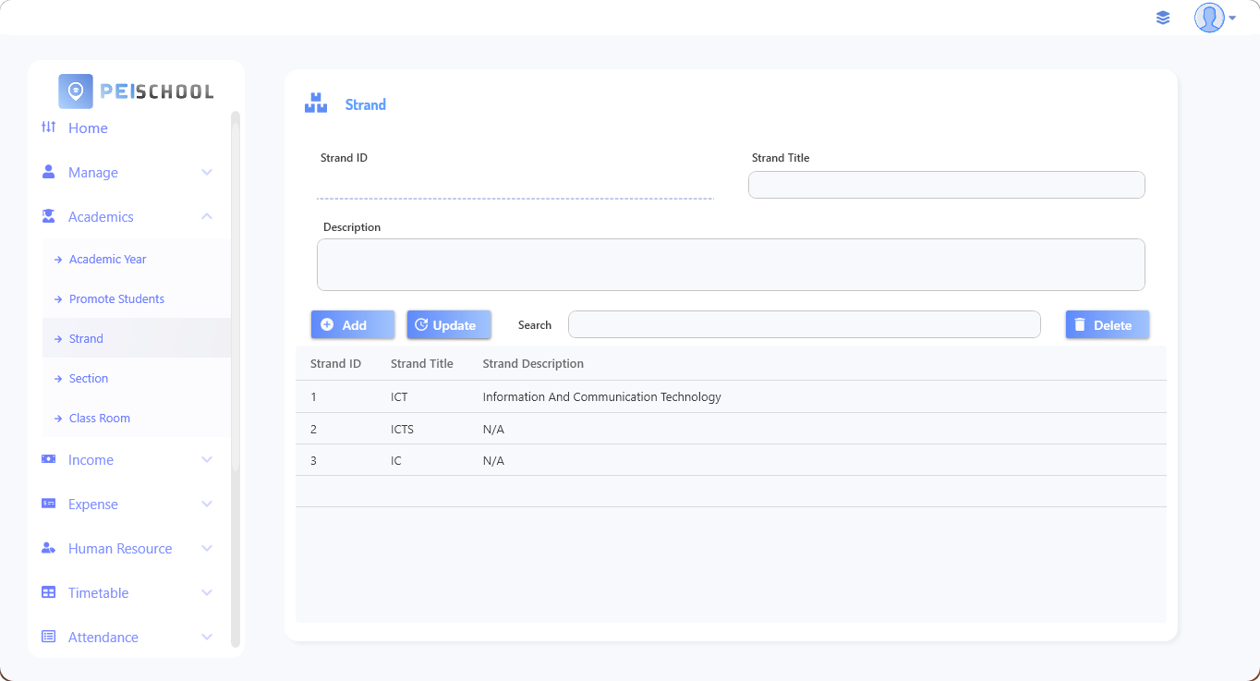Image resolution: width=1260 pixels, height=681 pixels.
Task: Focus the Strand Title input field
Action: click(x=946, y=185)
